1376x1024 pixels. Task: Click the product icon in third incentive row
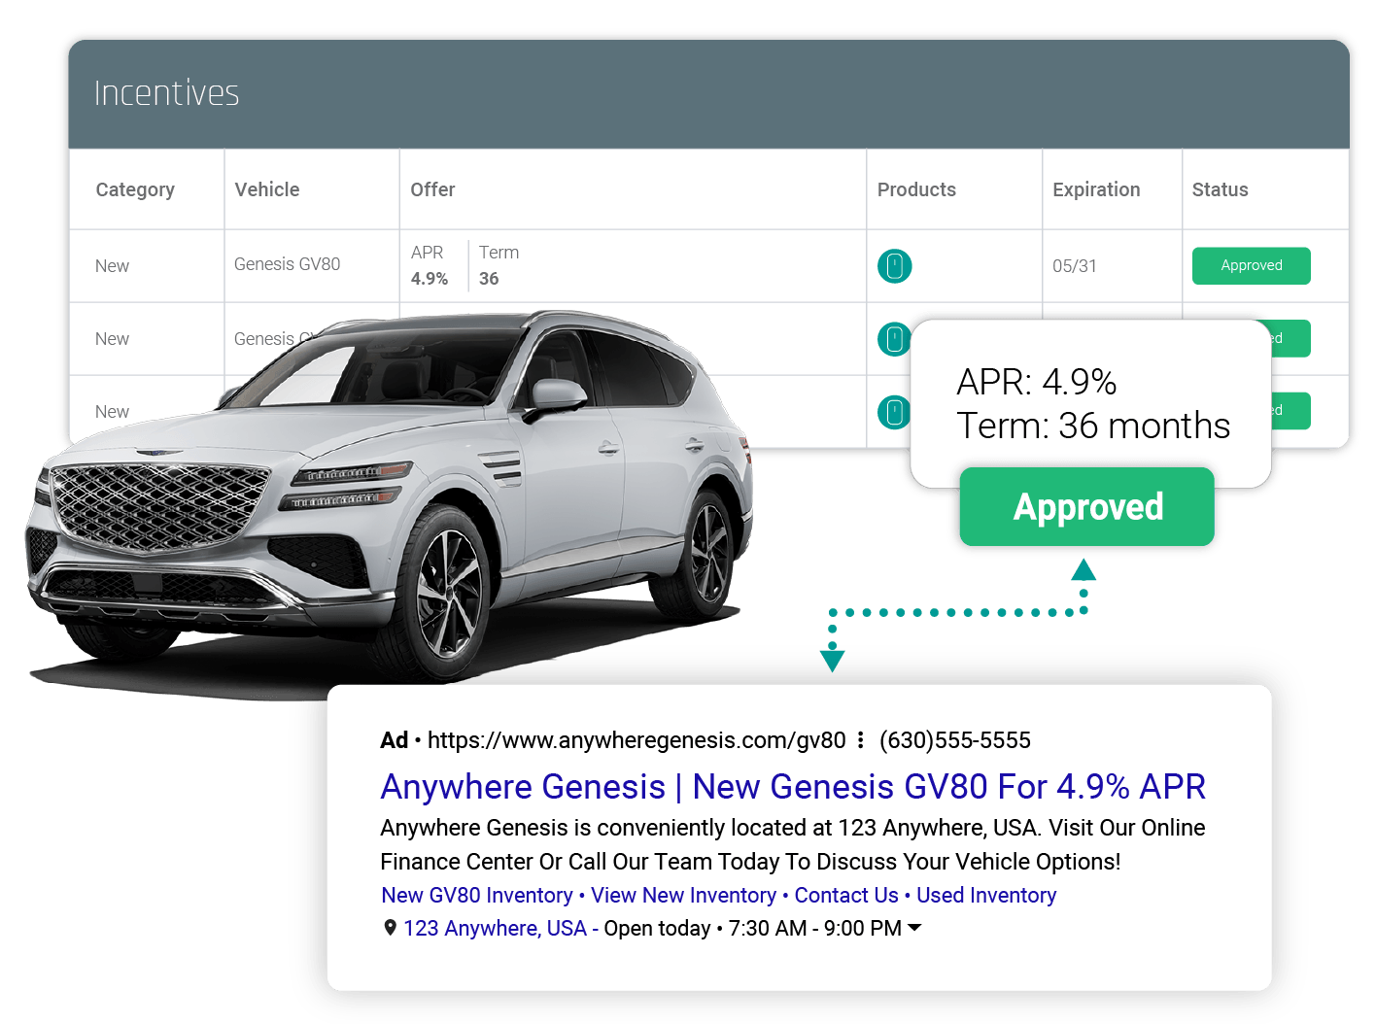894,411
